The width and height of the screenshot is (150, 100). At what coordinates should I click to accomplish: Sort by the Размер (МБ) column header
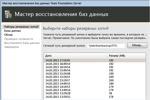(x=127, y=56)
